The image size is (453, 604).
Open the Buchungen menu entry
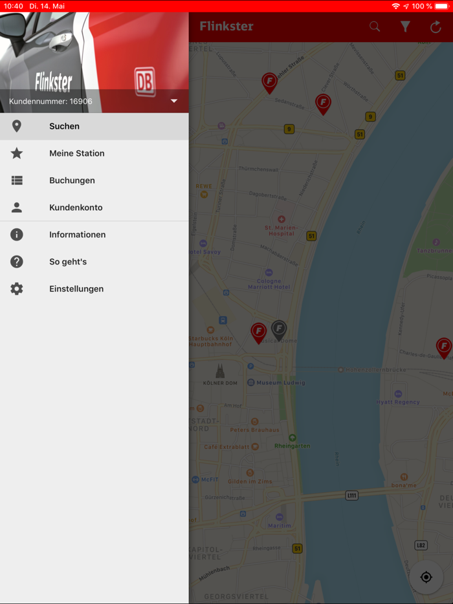tap(94, 180)
